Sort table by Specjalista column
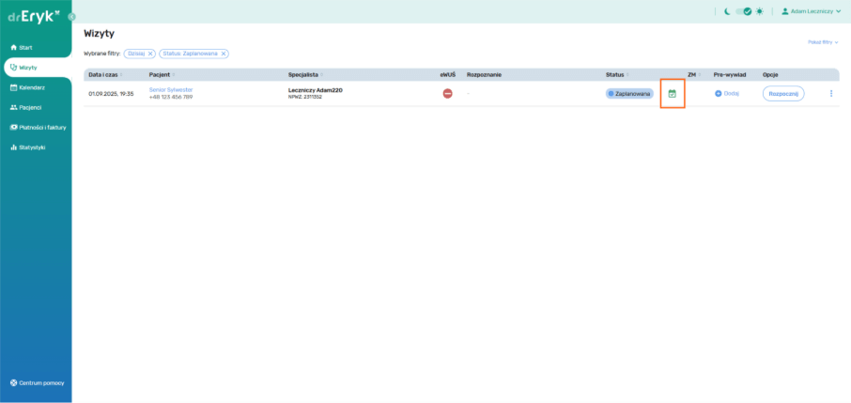 pyautogui.click(x=305, y=74)
